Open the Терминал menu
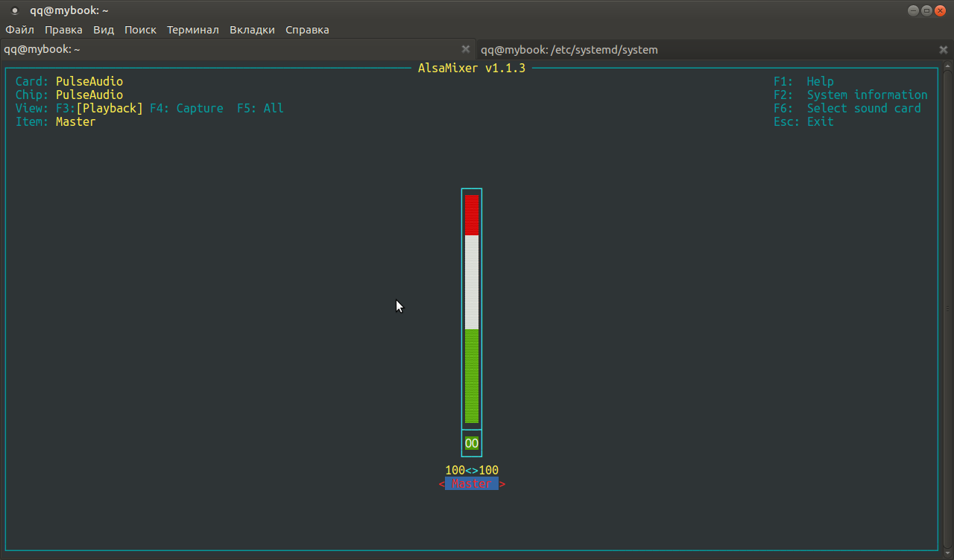 (192, 30)
